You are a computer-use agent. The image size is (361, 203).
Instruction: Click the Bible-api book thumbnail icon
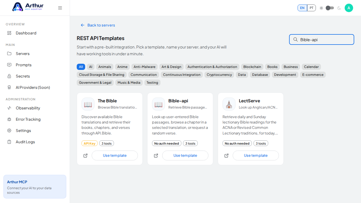click(x=159, y=104)
